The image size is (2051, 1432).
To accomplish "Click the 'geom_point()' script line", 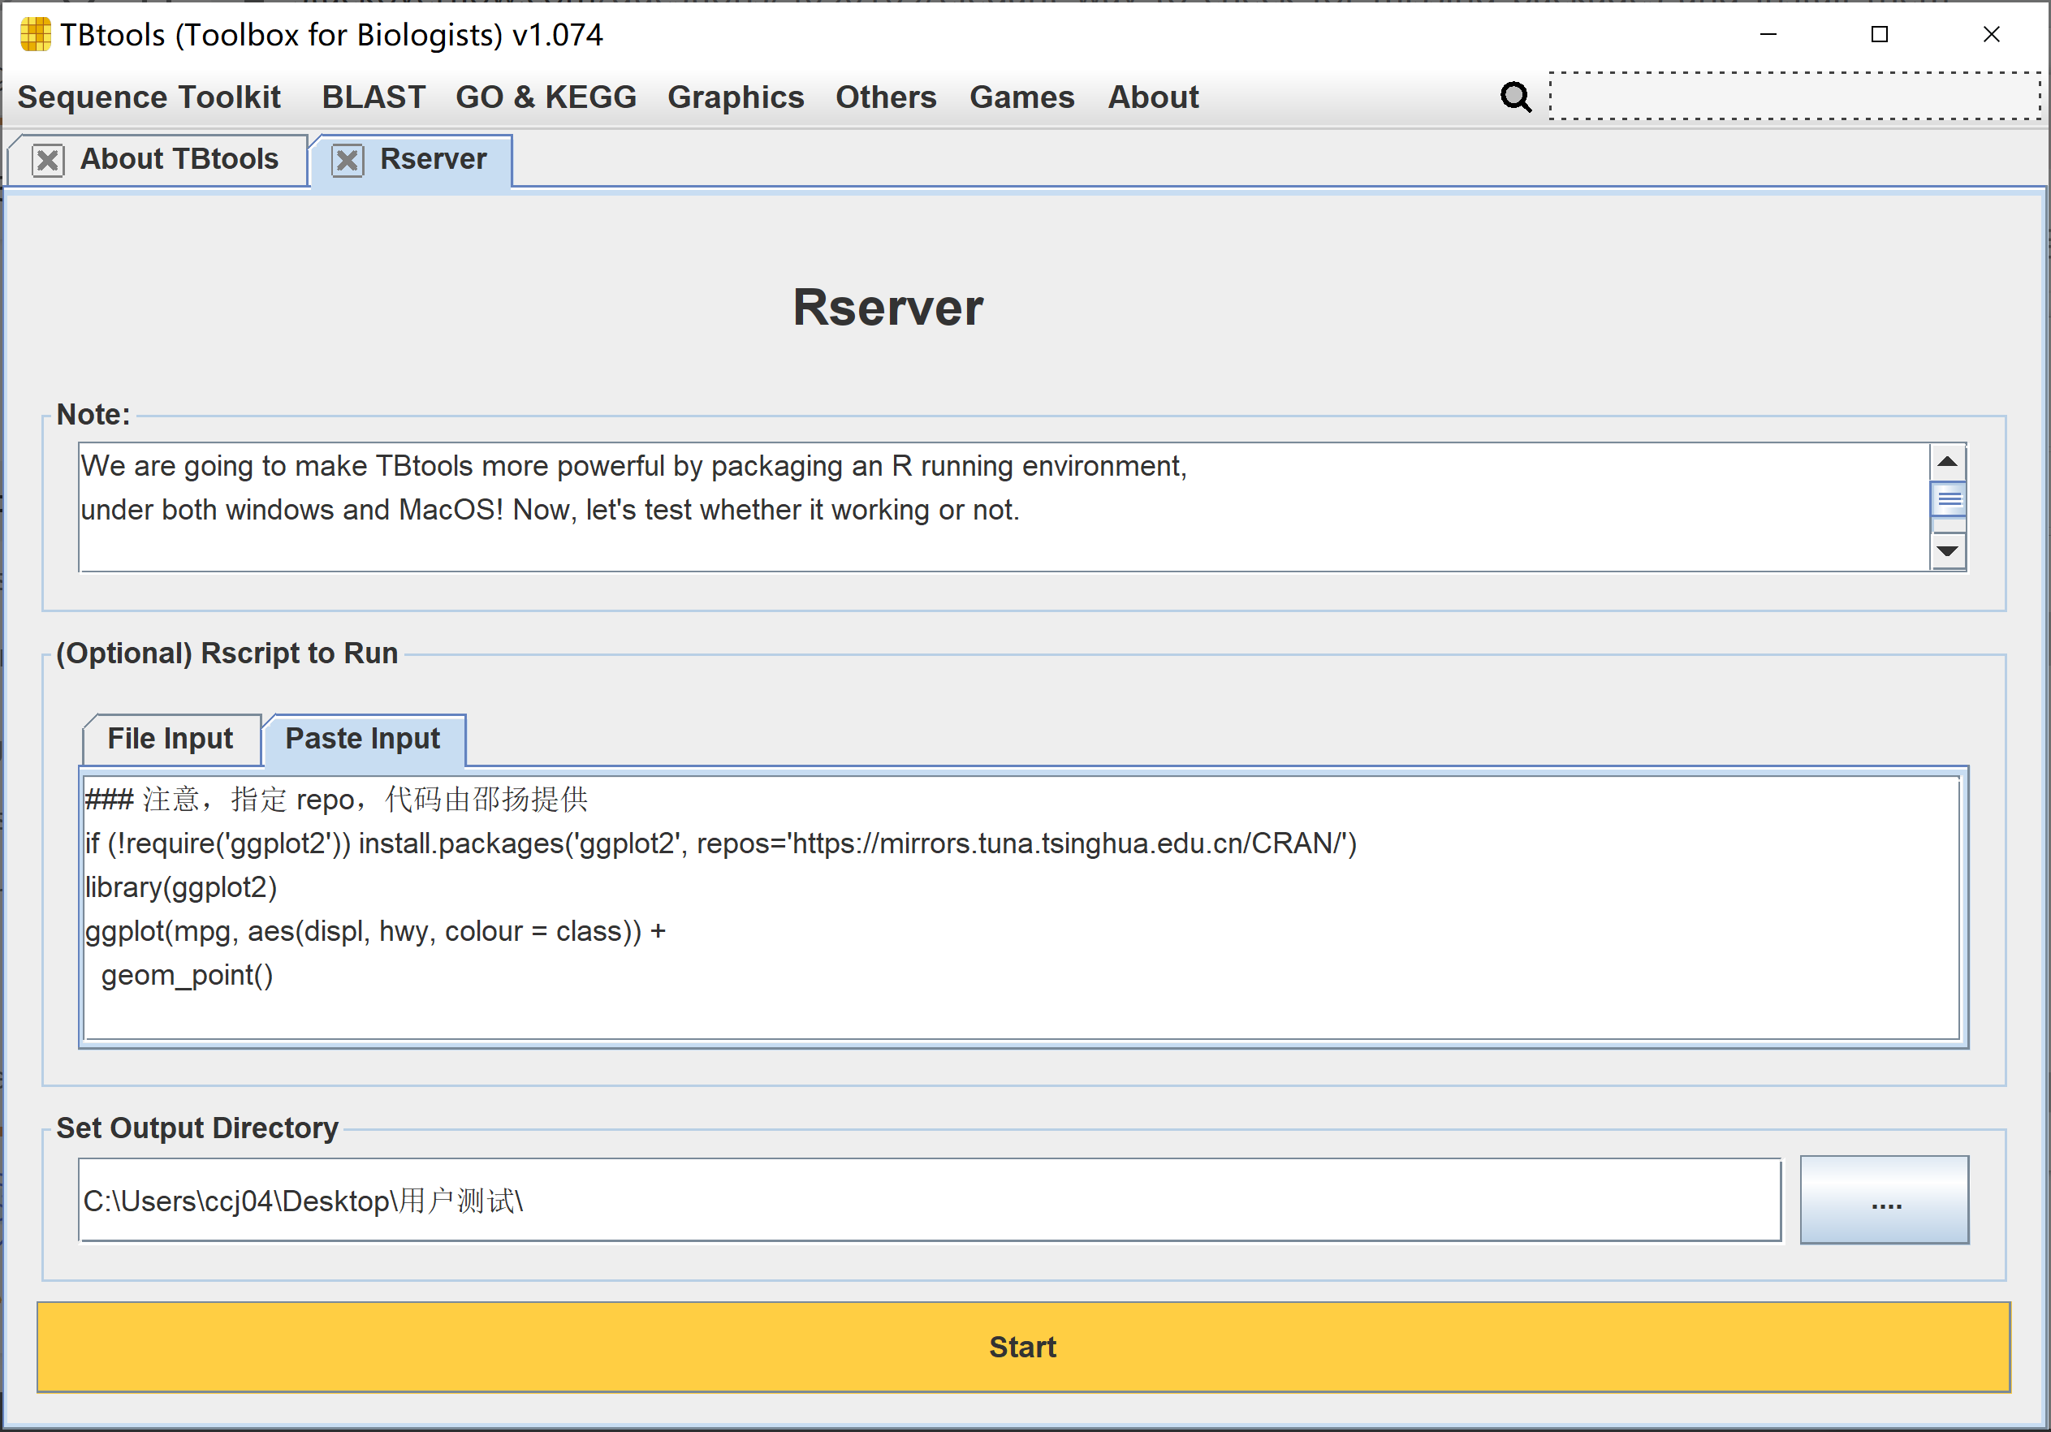I will [187, 975].
